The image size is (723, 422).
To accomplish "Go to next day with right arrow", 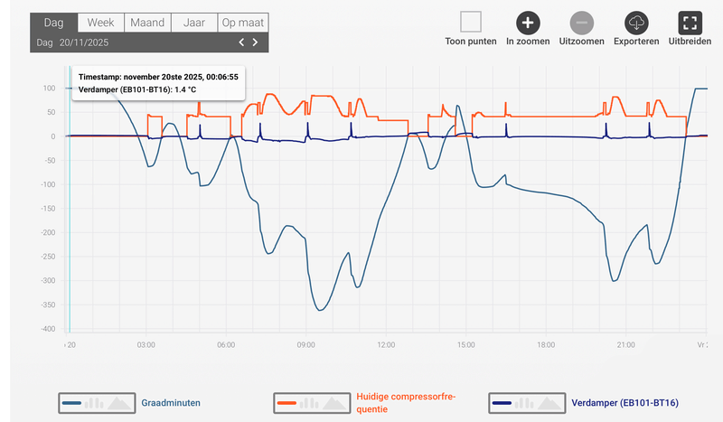I will pos(256,42).
